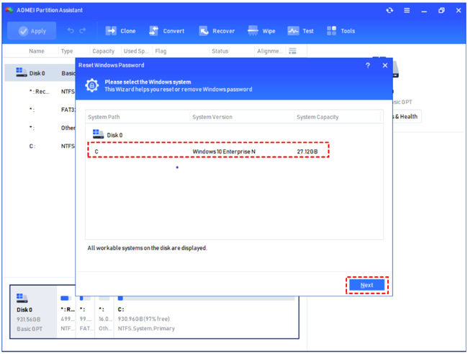Click the Flag column header
The width and height of the screenshot is (468, 354).
click(x=161, y=51)
